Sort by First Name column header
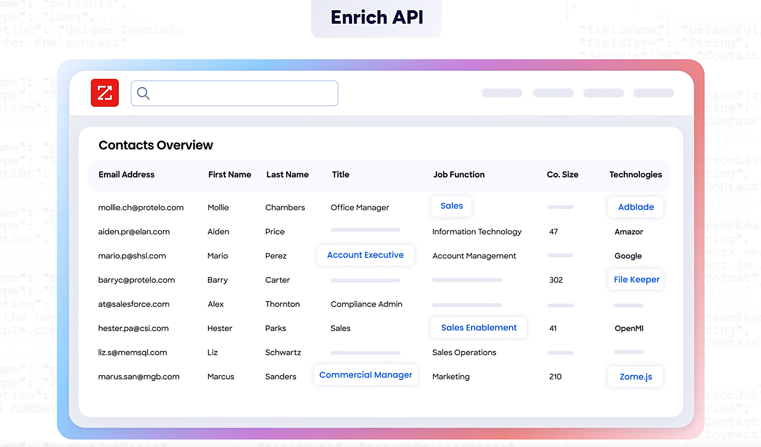This screenshot has width=761, height=447. tap(229, 175)
